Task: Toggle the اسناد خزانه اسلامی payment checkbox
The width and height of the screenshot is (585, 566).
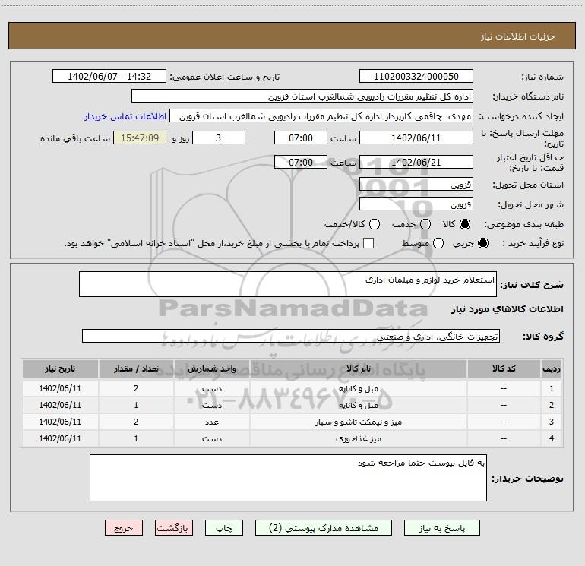Action: (x=368, y=243)
